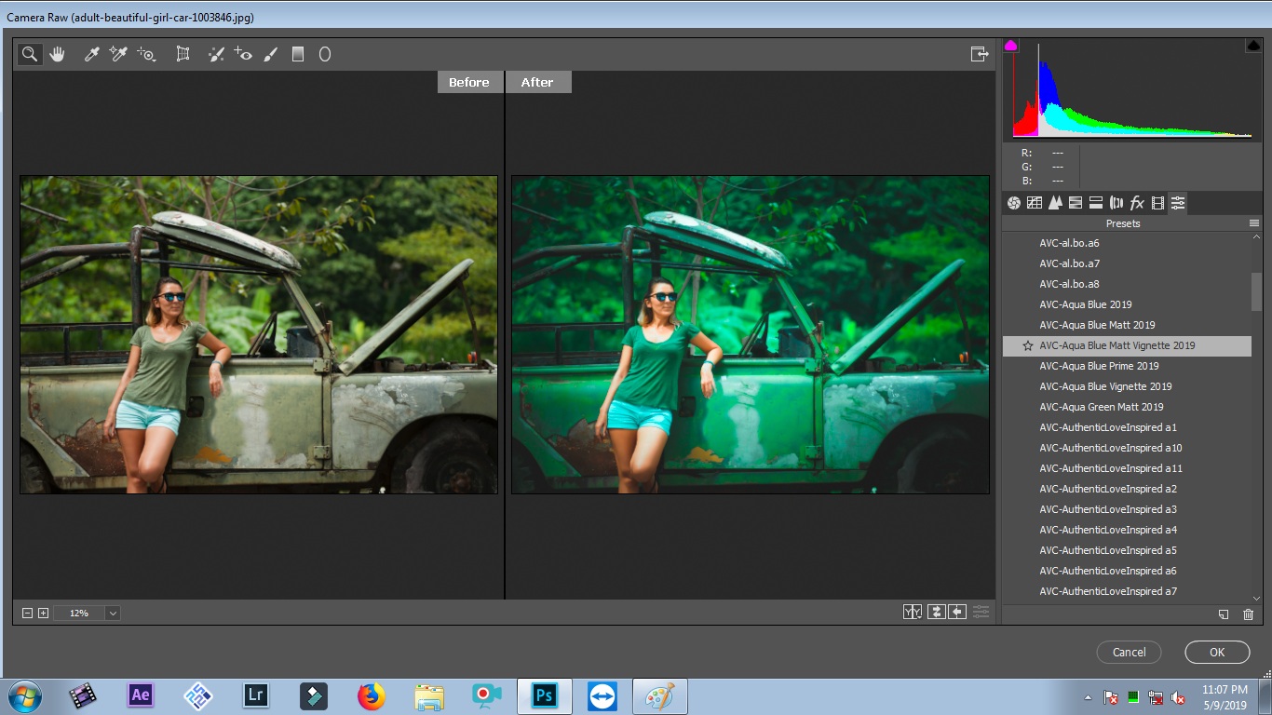Open the zoom level dropdown
1272x715 pixels.
(x=113, y=614)
